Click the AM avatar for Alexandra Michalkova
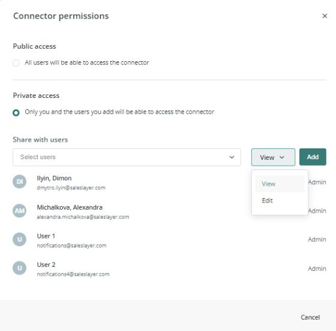Image resolution: width=336 pixels, height=331 pixels. point(19,211)
